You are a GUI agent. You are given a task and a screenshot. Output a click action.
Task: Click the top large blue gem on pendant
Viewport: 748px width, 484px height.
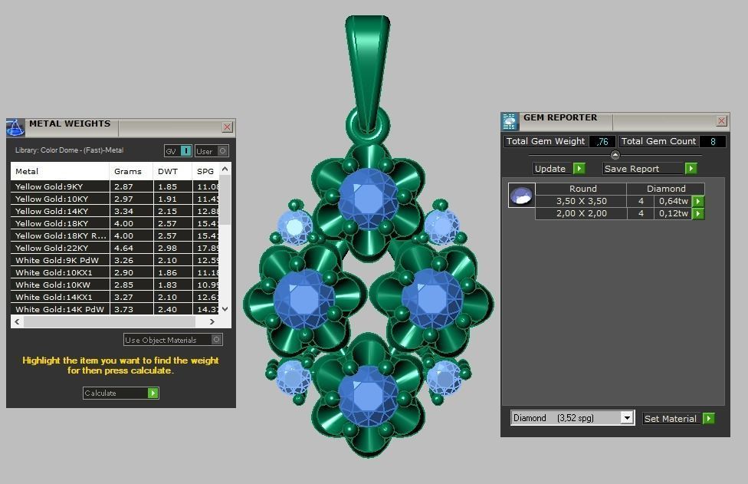(x=368, y=199)
